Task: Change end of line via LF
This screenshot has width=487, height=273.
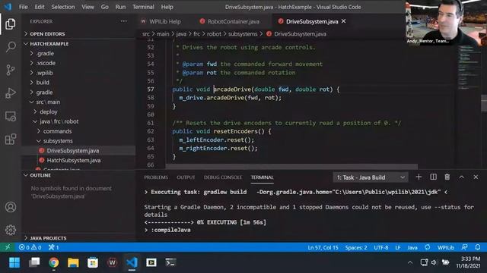Action: click(x=398, y=247)
